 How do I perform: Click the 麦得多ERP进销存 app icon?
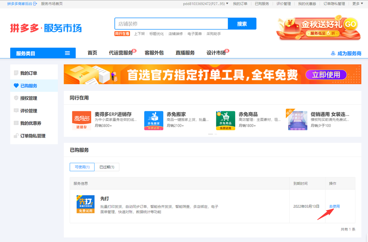[82, 120]
